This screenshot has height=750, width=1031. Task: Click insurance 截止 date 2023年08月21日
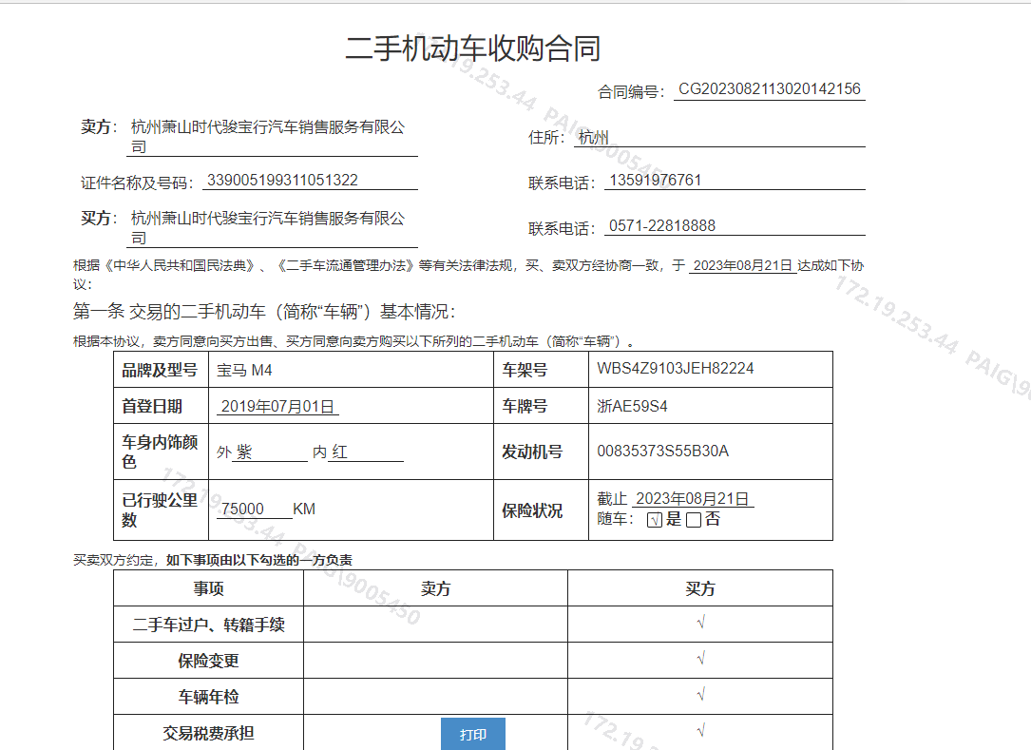click(693, 499)
